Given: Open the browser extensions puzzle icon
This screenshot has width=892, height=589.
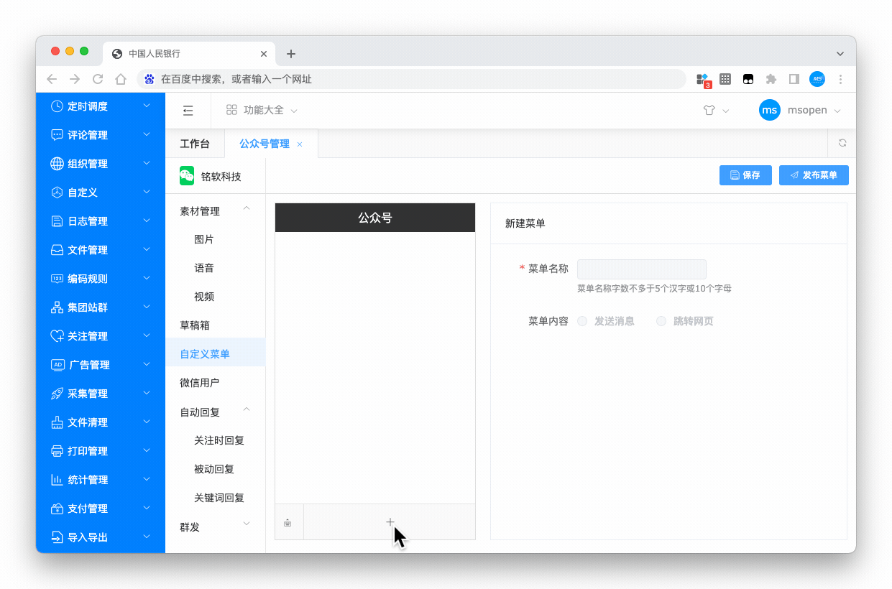Looking at the screenshot, I should tap(771, 79).
